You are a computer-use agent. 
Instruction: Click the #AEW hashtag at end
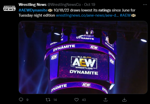point(125,15)
